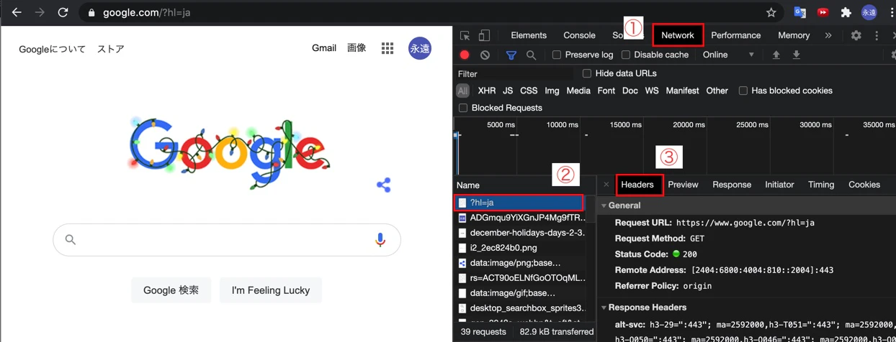896x342 pixels.
Task: Filter requests by WS type
Action: tap(652, 91)
